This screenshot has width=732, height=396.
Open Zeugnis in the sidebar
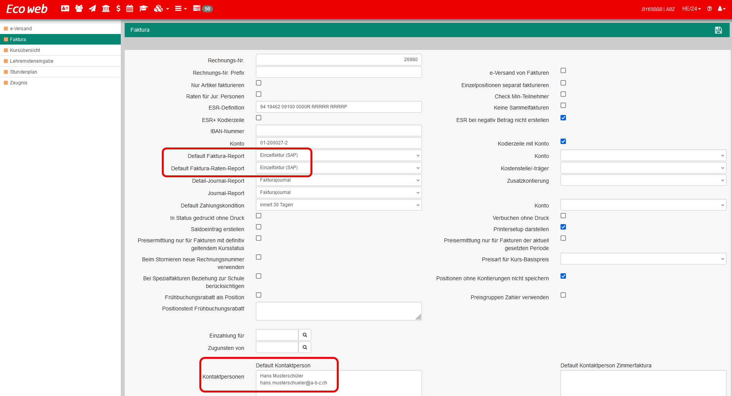pyautogui.click(x=60, y=83)
